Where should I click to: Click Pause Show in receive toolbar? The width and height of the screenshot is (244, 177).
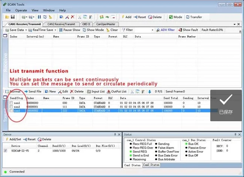[x=69, y=30]
